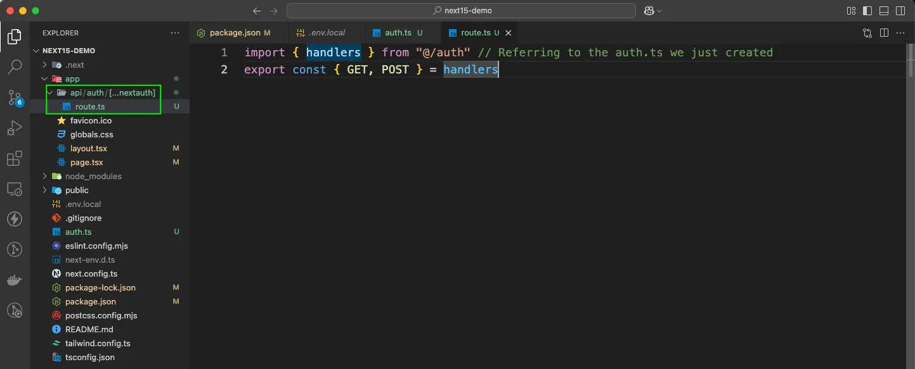Viewport: 915px width, 369px height.
Task: Select the route.ts editor tab
Action: [x=480, y=33]
